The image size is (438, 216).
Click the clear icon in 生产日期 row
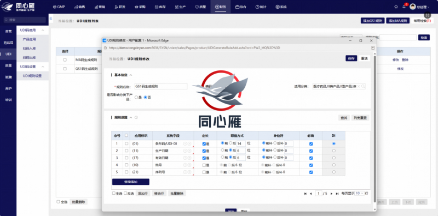pyautogui.click(x=189, y=151)
